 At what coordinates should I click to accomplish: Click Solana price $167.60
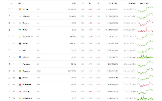point(73,43)
